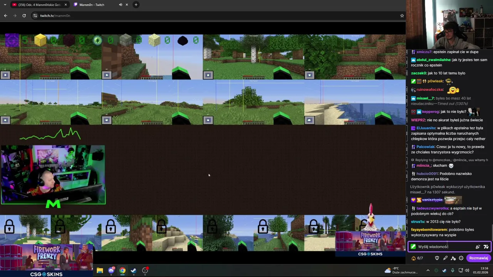The height and width of the screenshot is (277, 493).
Task: Open the Steam system tray icon
Action: tap(444, 270)
